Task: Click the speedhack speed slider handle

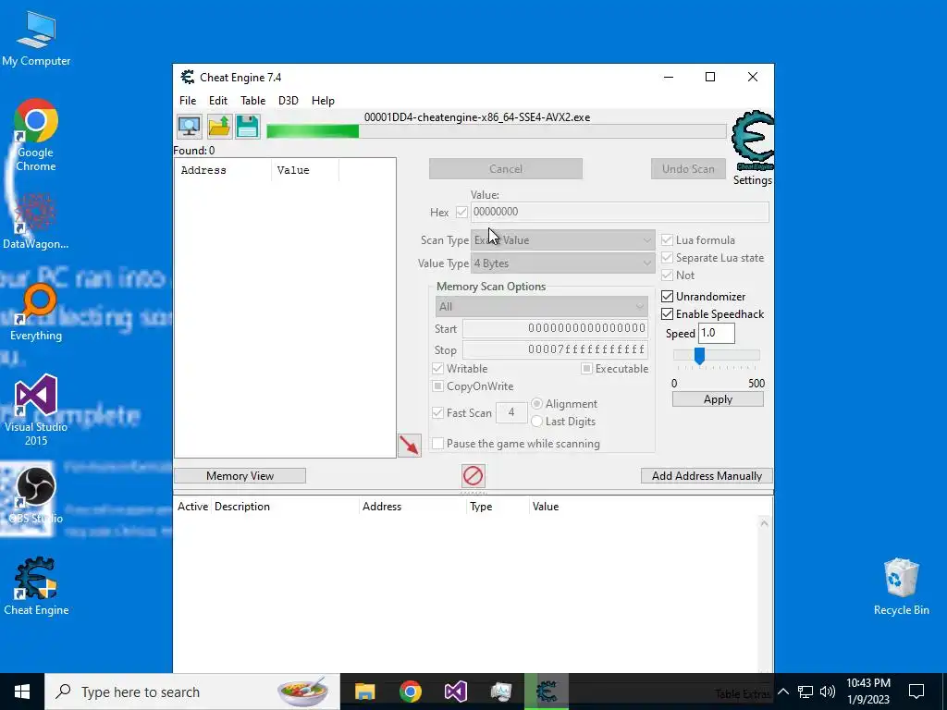Action: [699, 356]
